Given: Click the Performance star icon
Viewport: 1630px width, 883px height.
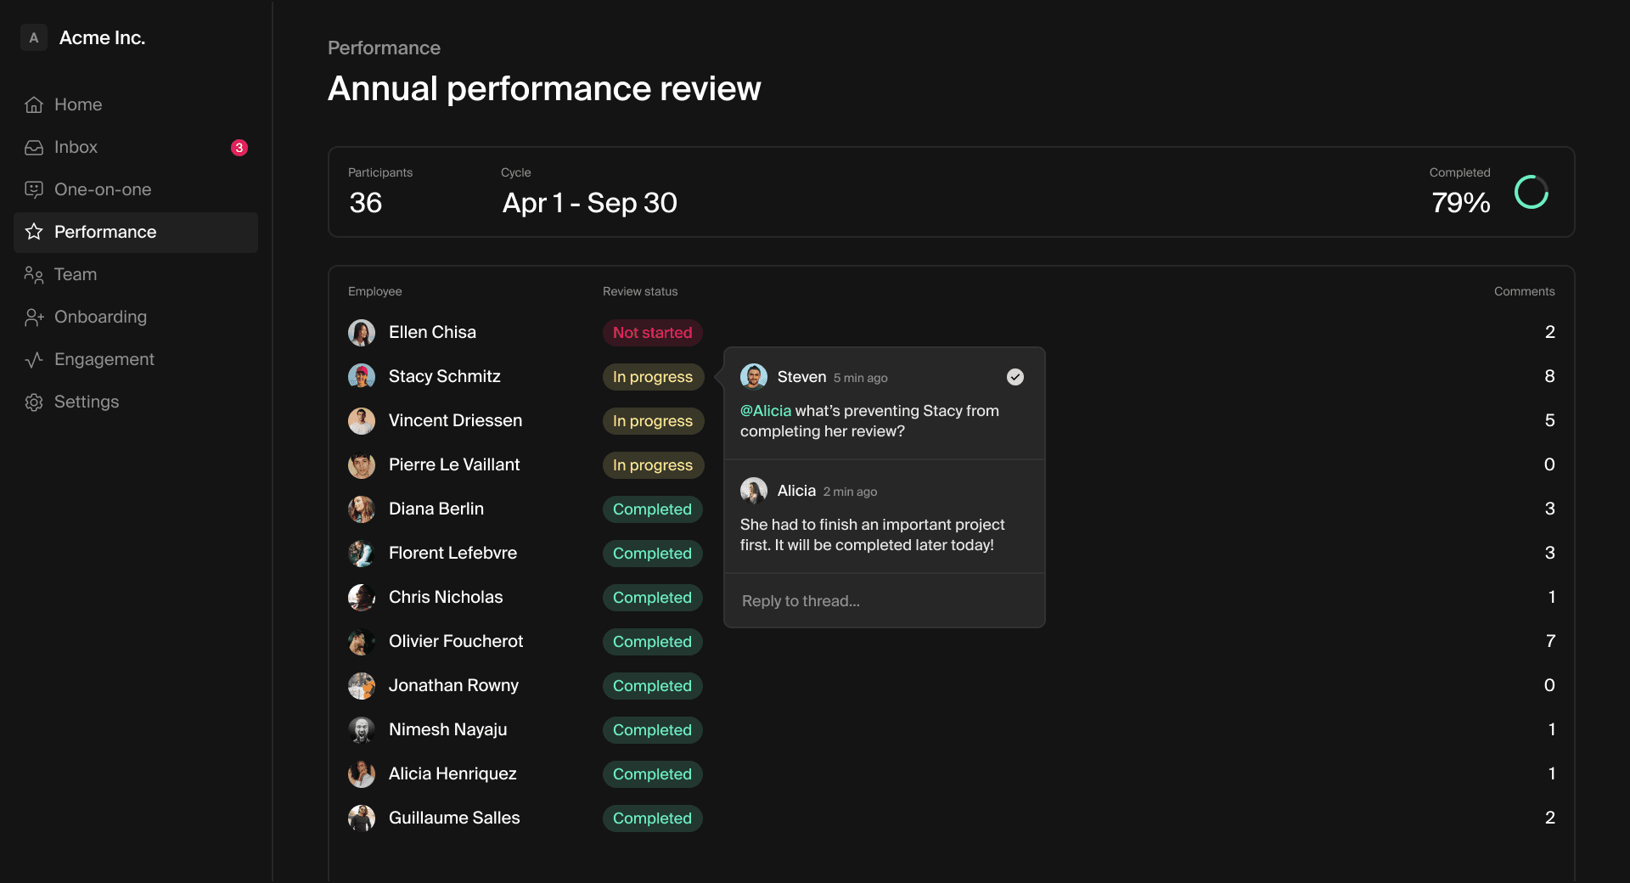Looking at the screenshot, I should [x=34, y=232].
